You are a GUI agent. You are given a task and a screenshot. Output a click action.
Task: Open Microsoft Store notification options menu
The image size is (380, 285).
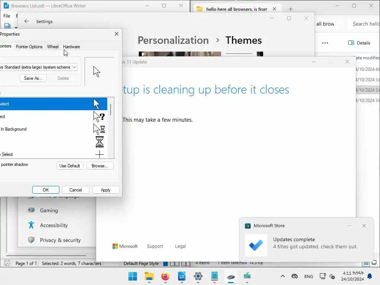pyautogui.click(x=349, y=226)
